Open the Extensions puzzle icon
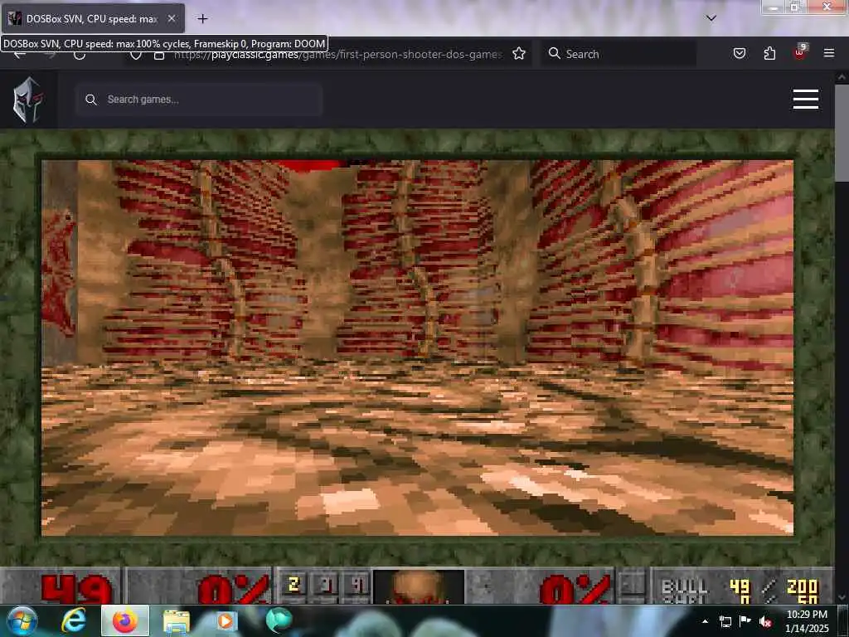 coord(769,53)
